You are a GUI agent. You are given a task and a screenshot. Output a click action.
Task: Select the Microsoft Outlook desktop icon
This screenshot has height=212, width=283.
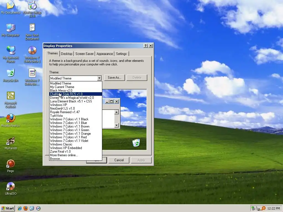click(x=11, y=100)
